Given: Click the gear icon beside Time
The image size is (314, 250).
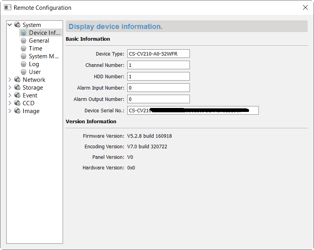Looking at the screenshot, I should click(23, 49).
